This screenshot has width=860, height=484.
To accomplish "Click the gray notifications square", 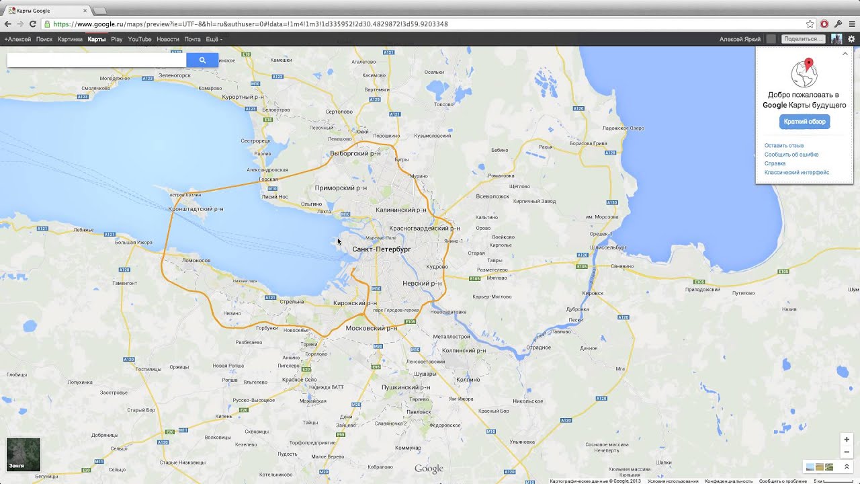I will [x=771, y=39].
